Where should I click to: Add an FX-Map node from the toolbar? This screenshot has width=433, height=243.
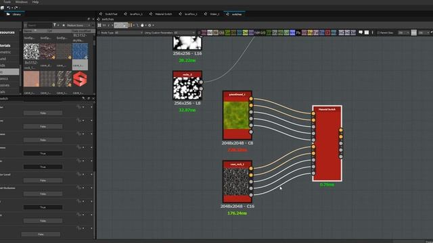click(x=257, y=32)
